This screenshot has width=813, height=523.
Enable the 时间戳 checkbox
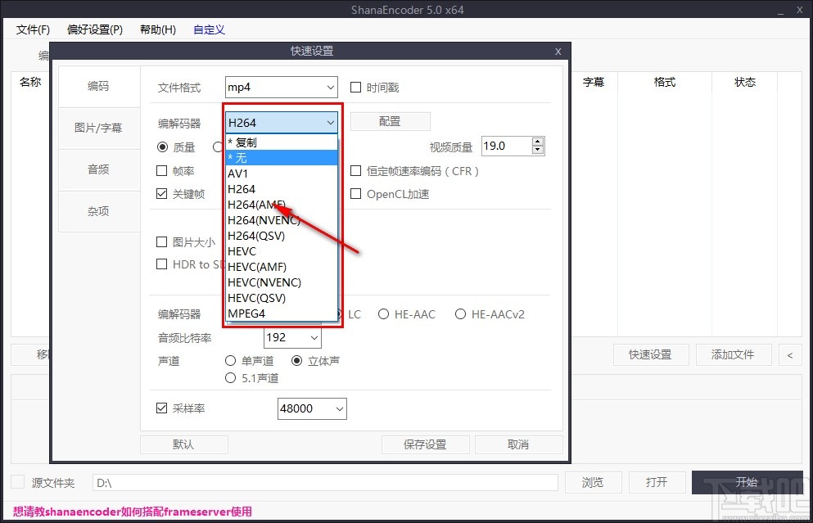(355, 87)
